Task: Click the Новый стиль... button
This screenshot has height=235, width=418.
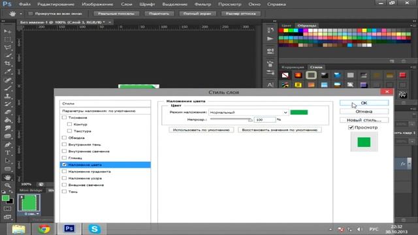Action: (x=364, y=120)
